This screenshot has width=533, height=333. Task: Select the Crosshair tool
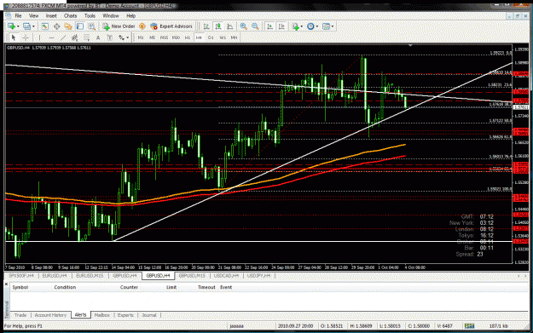pos(26,37)
